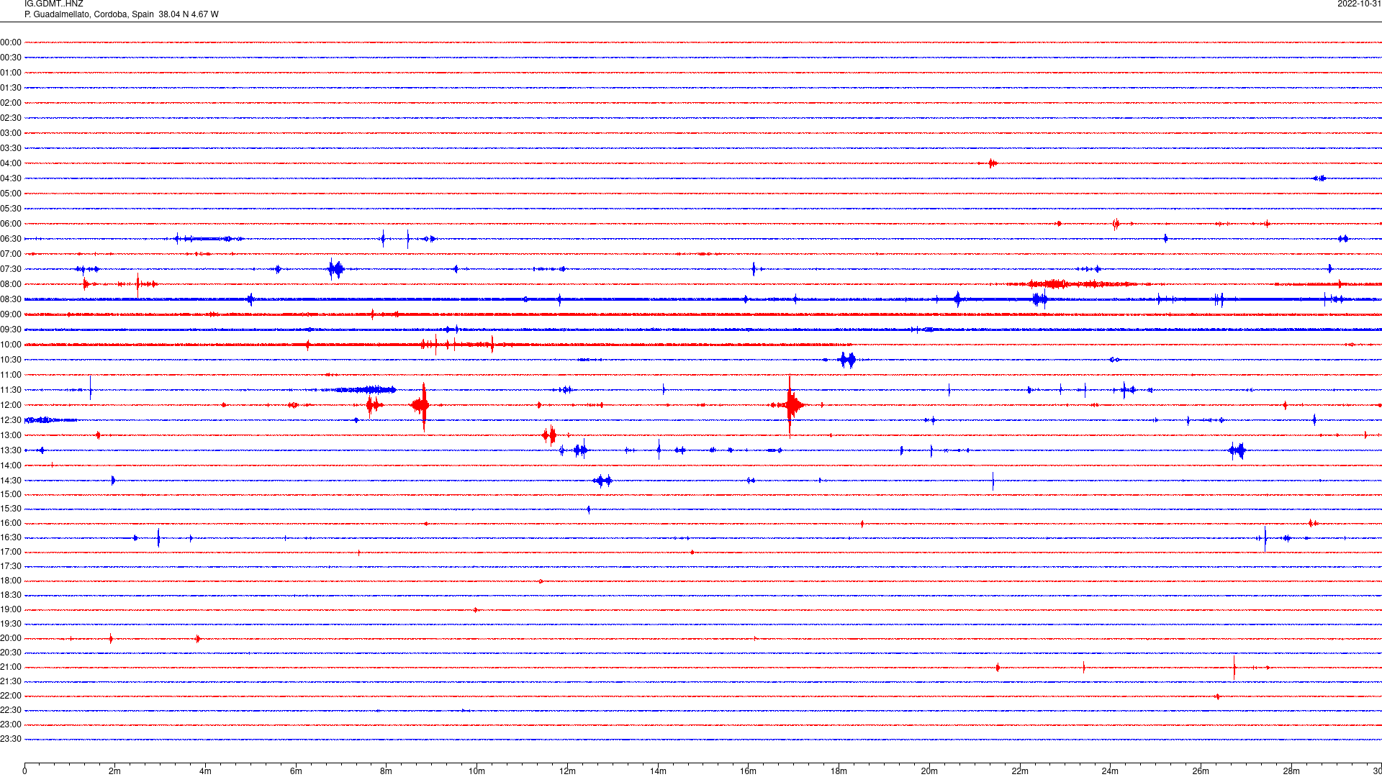The height and width of the screenshot is (777, 1382).
Task: Select the 09:00 trace label
Action: tap(11, 314)
